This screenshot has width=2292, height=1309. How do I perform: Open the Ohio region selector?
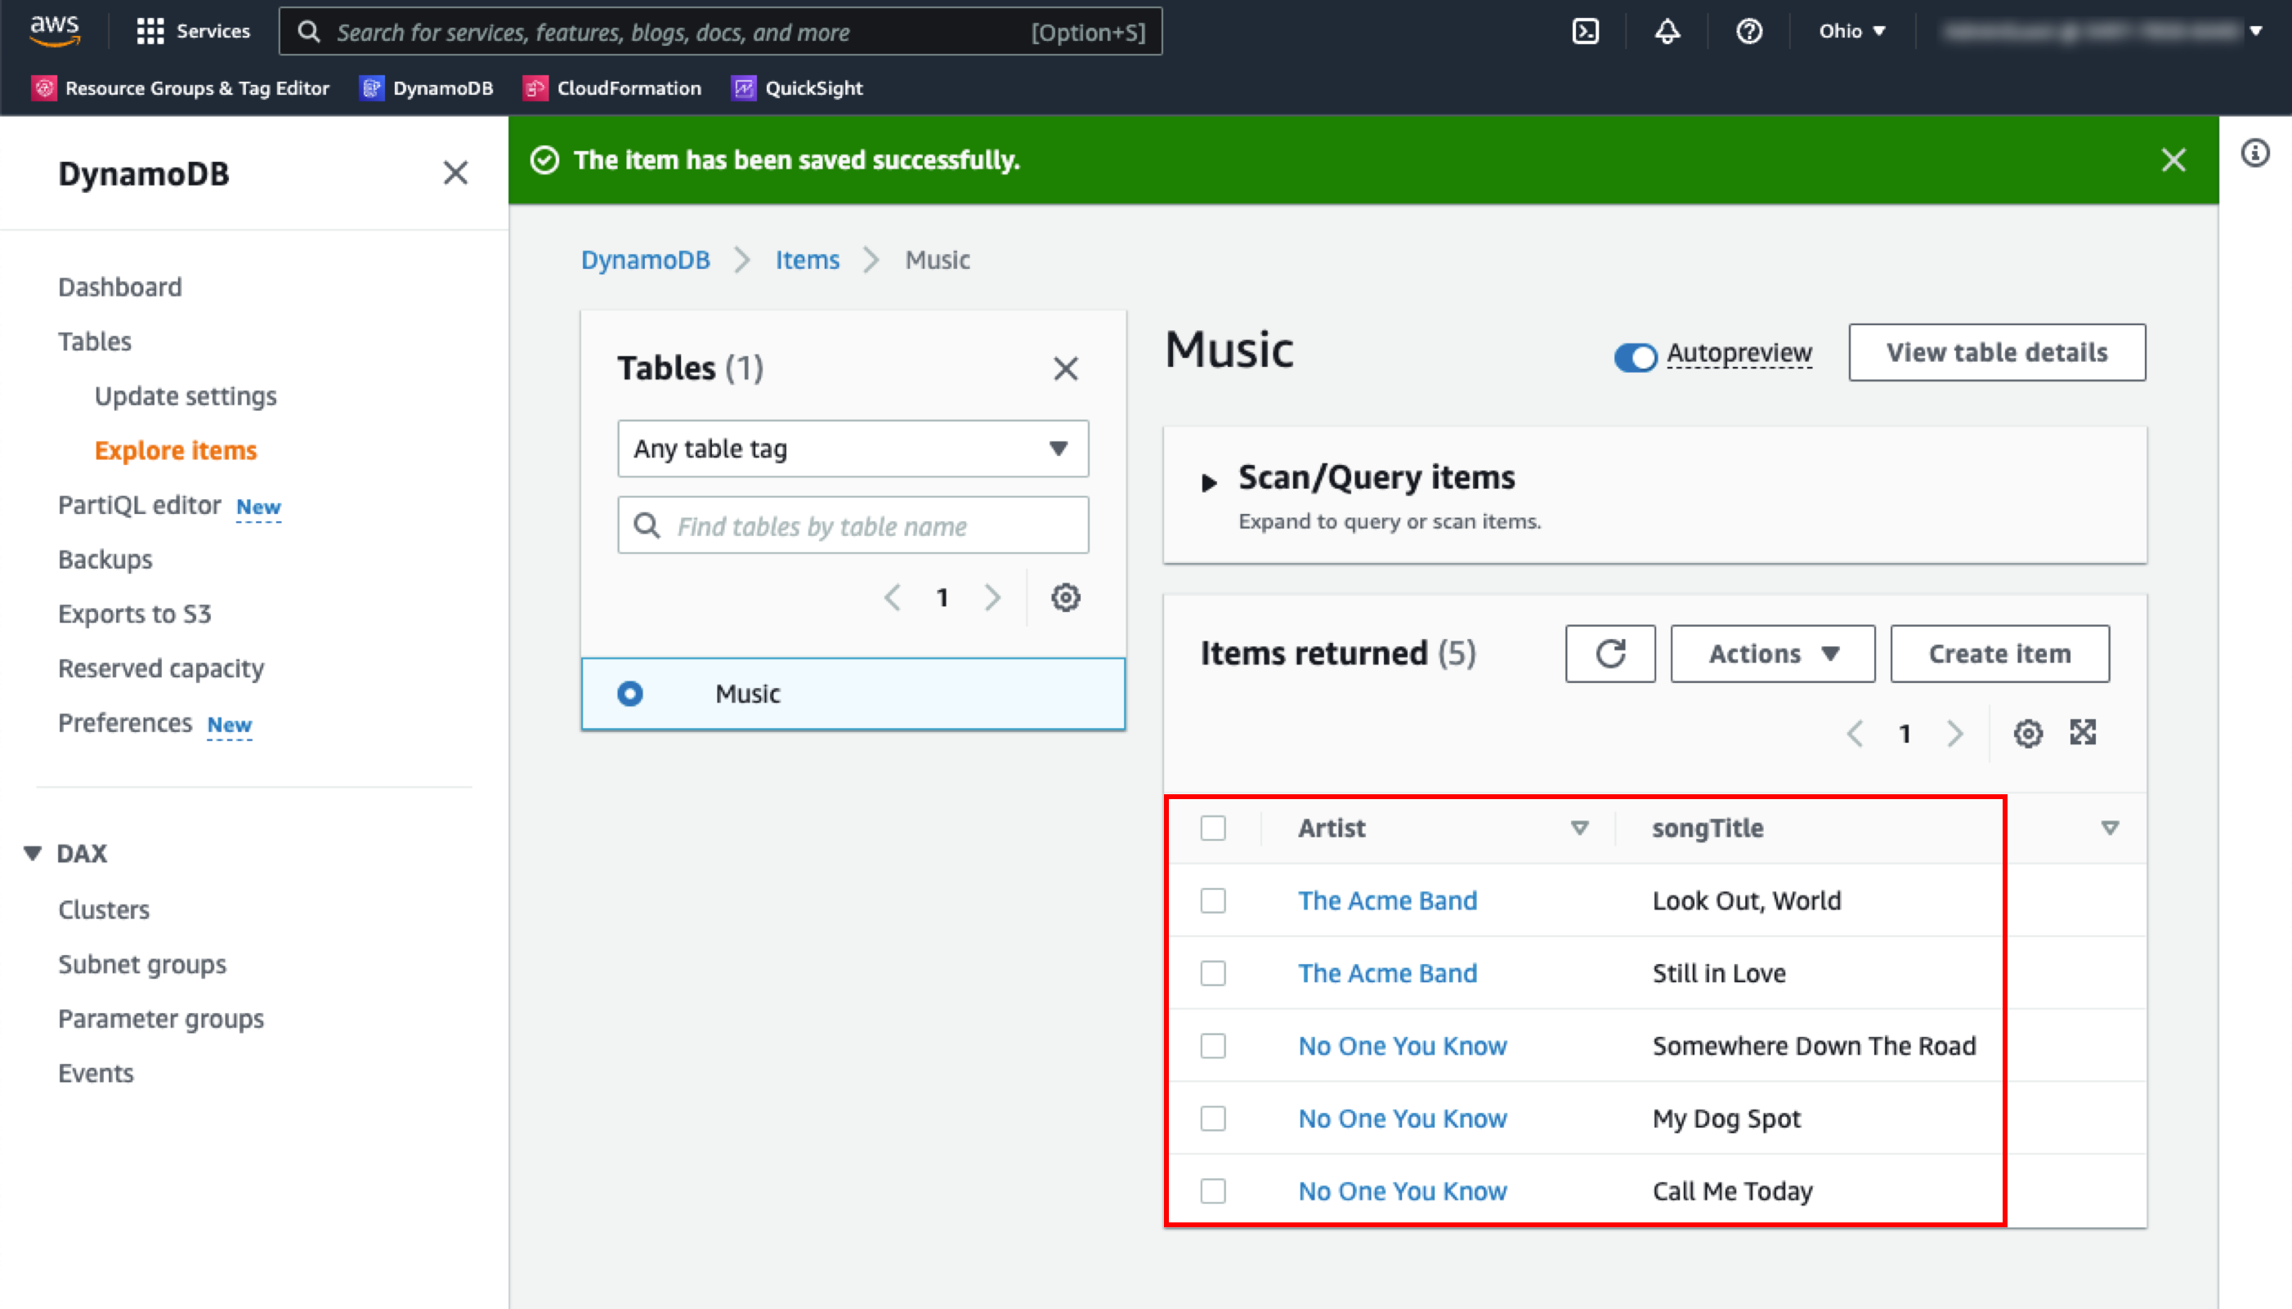tap(1851, 32)
